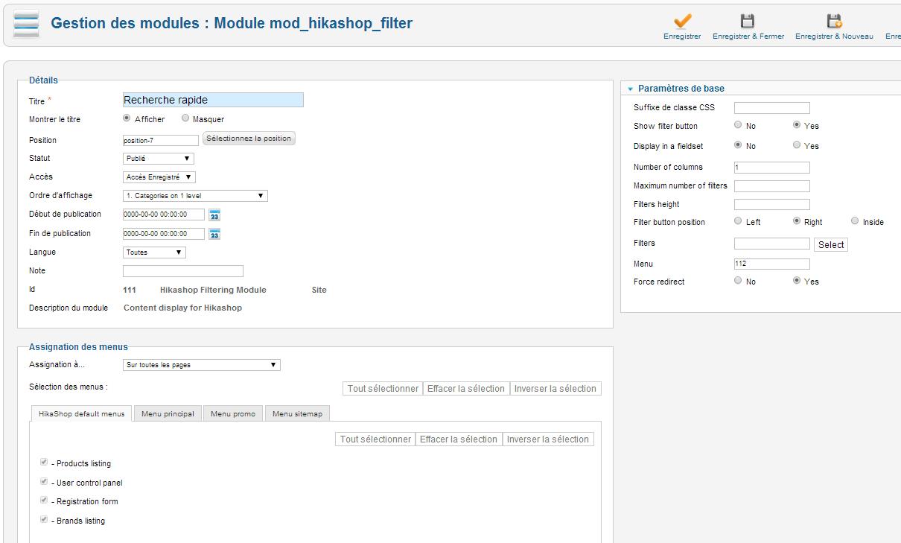Click the Number of columns field
This screenshot has height=543, width=901.
coord(771,168)
